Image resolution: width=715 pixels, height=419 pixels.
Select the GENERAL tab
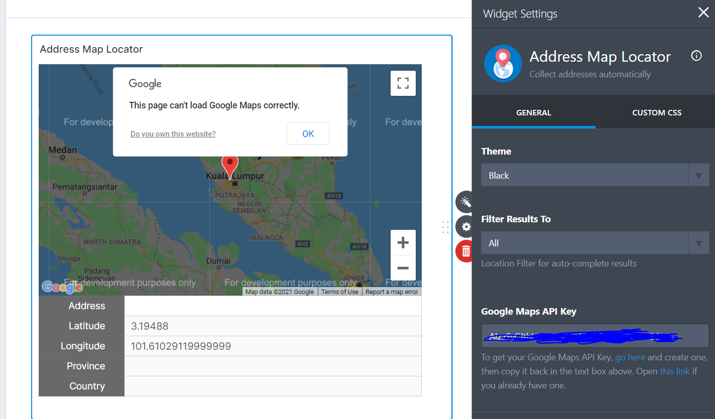(533, 112)
